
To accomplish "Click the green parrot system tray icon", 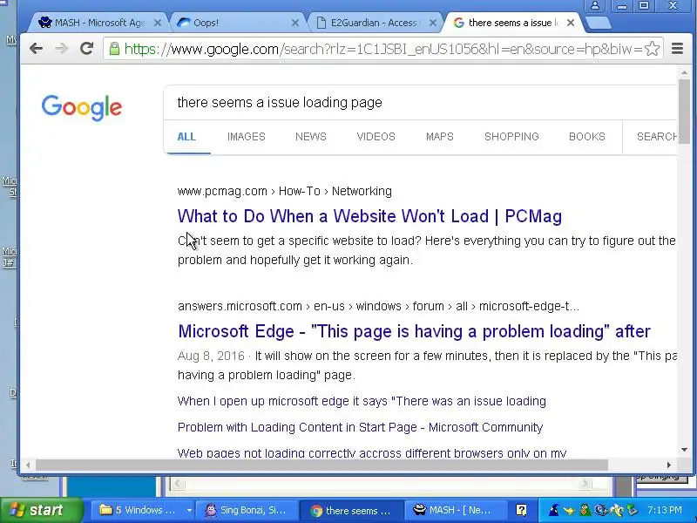I will (x=585, y=510).
